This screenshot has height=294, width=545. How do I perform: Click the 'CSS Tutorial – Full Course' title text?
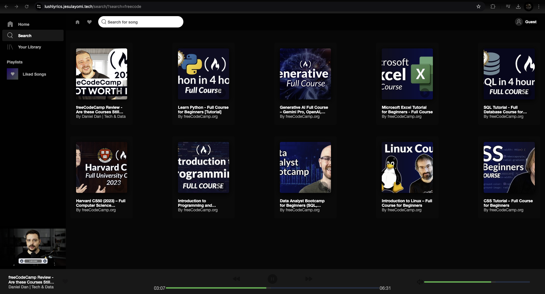click(508, 203)
